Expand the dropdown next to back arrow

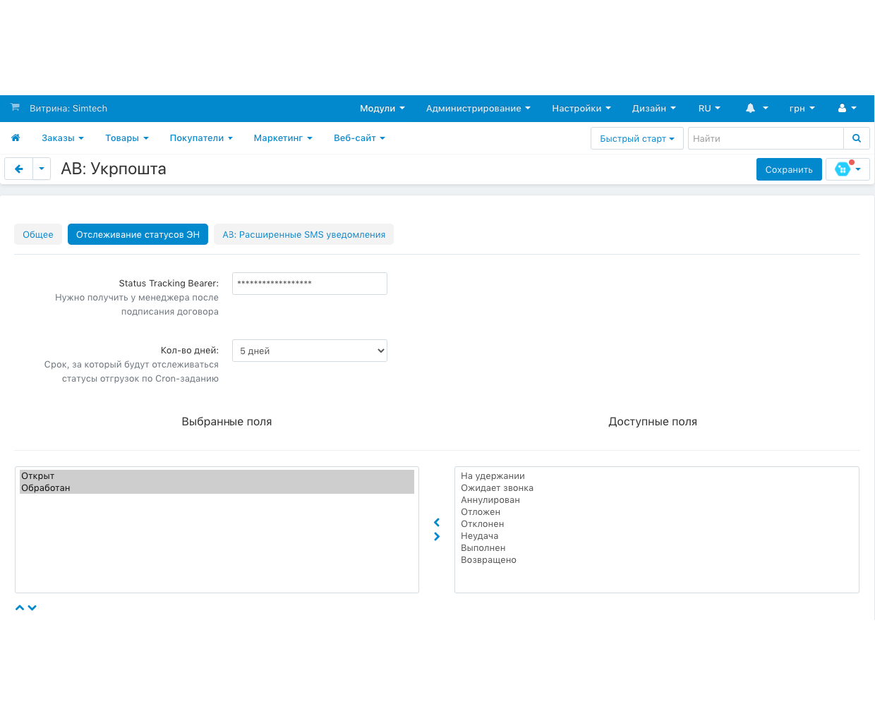42,169
